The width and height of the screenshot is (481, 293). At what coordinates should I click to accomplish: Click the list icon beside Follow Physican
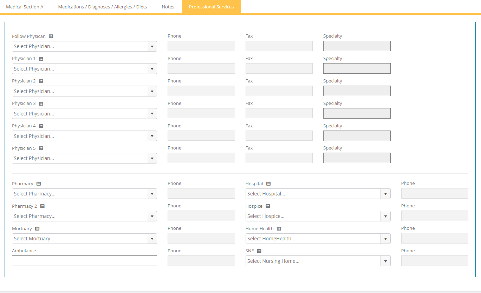51,36
